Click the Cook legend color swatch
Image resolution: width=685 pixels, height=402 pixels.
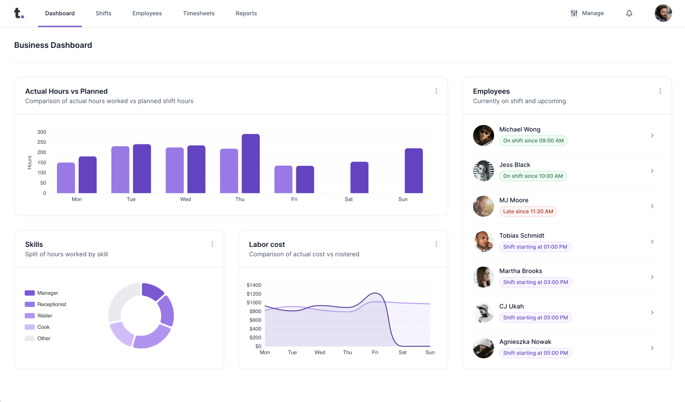click(30, 327)
